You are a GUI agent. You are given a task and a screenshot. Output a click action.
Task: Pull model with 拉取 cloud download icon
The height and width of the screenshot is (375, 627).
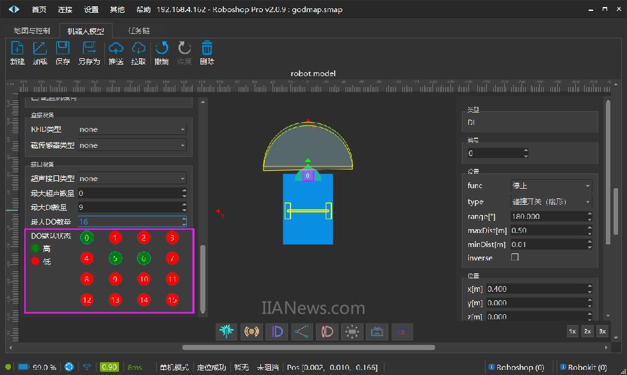(x=138, y=52)
